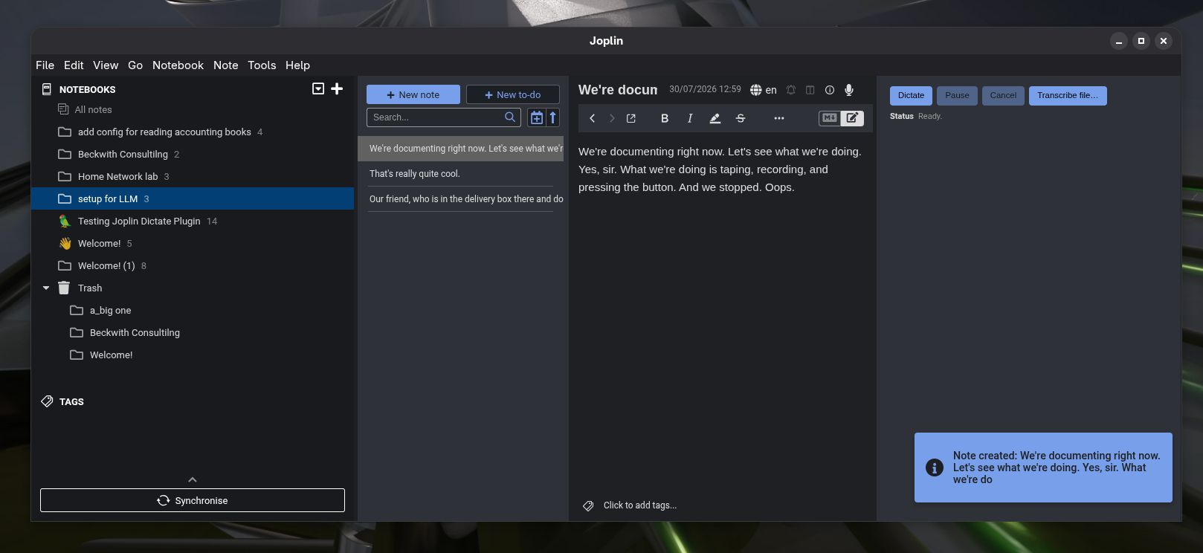Toggle the dictation microphone panel
1203x553 pixels.
pos(849,90)
